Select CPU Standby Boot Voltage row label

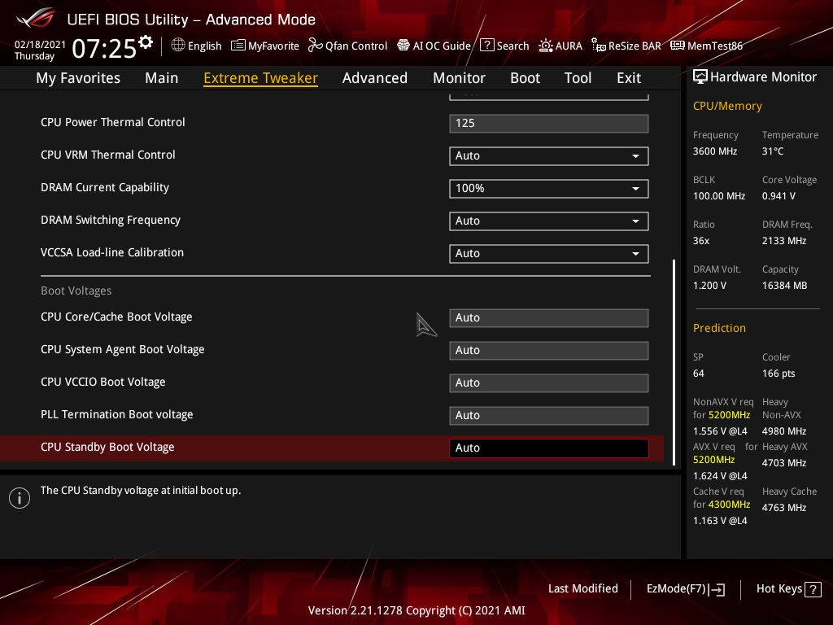point(107,447)
